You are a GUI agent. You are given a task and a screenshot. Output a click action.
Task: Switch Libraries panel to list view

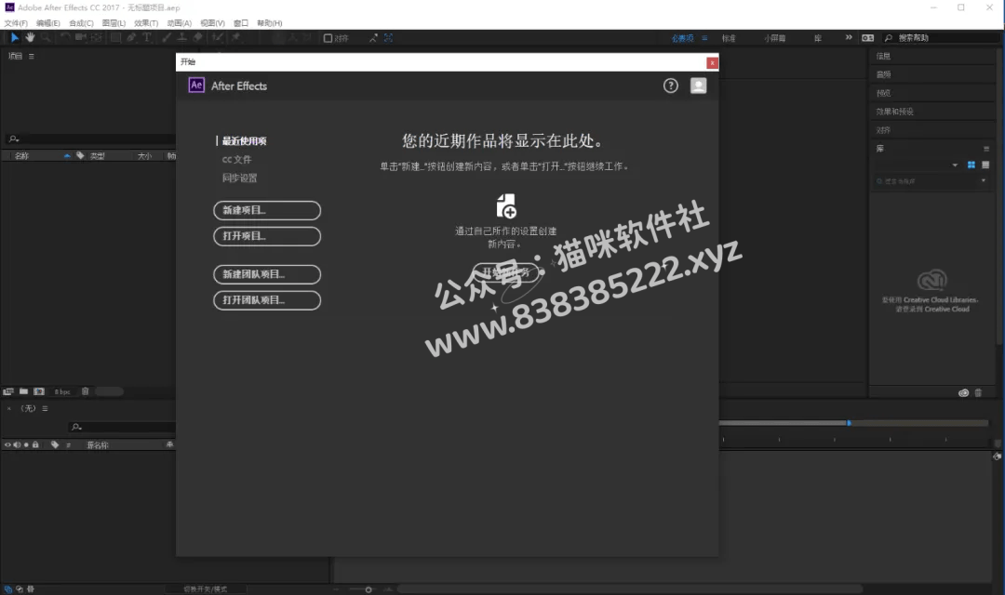985,165
